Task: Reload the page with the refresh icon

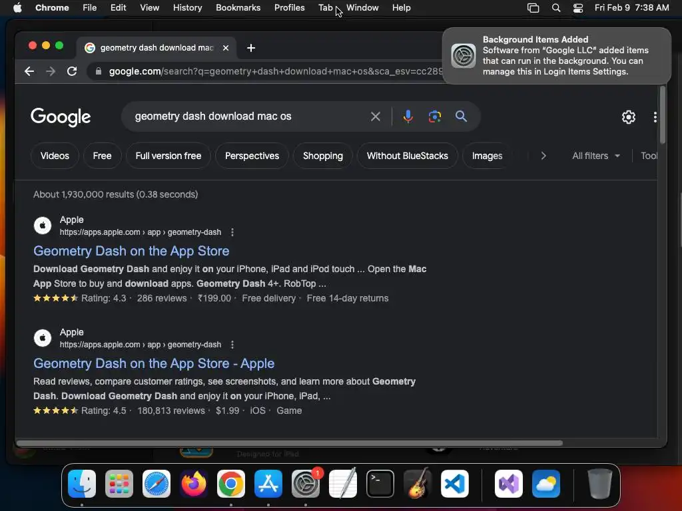Action: click(x=72, y=71)
